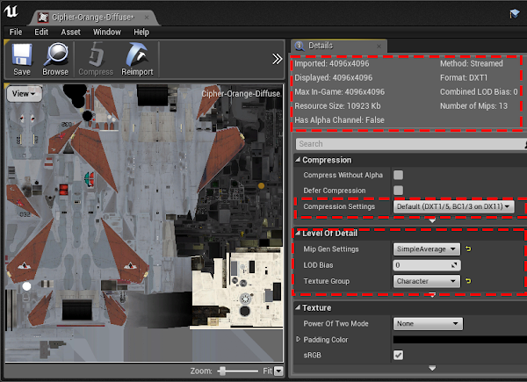Screen dimensions: 527x382
Task: Open the Asset menu
Action: 70,32
